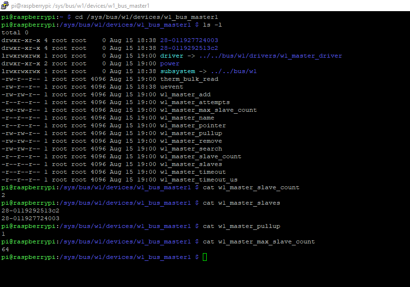Click the -rw-r--r-- permissions of therm_bulk_read row

pos(21,79)
